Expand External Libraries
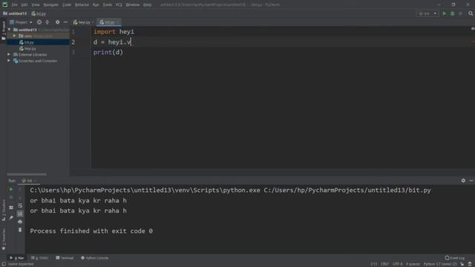The image size is (475, 267). click(9, 54)
